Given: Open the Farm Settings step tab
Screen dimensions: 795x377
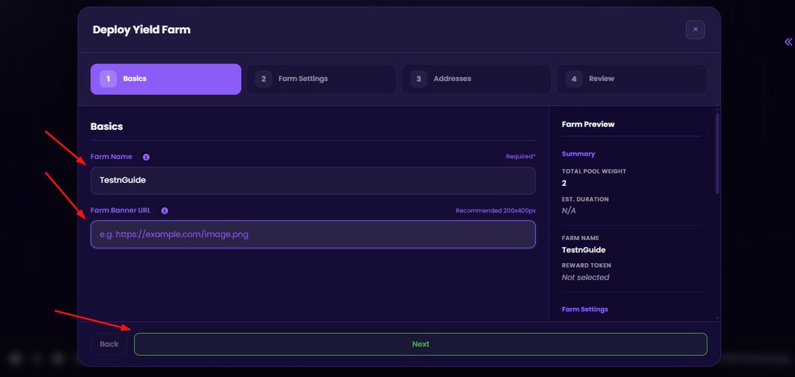Looking at the screenshot, I should pyautogui.click(x=321, y=79).
